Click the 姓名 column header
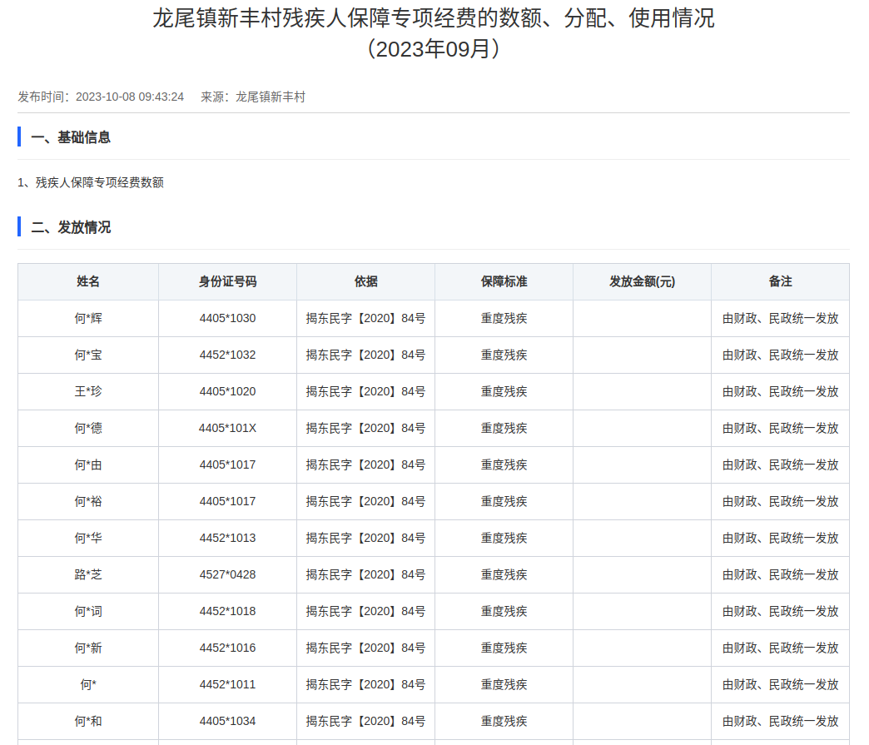Viewport: 869px width, 745px height. (88, 281)
